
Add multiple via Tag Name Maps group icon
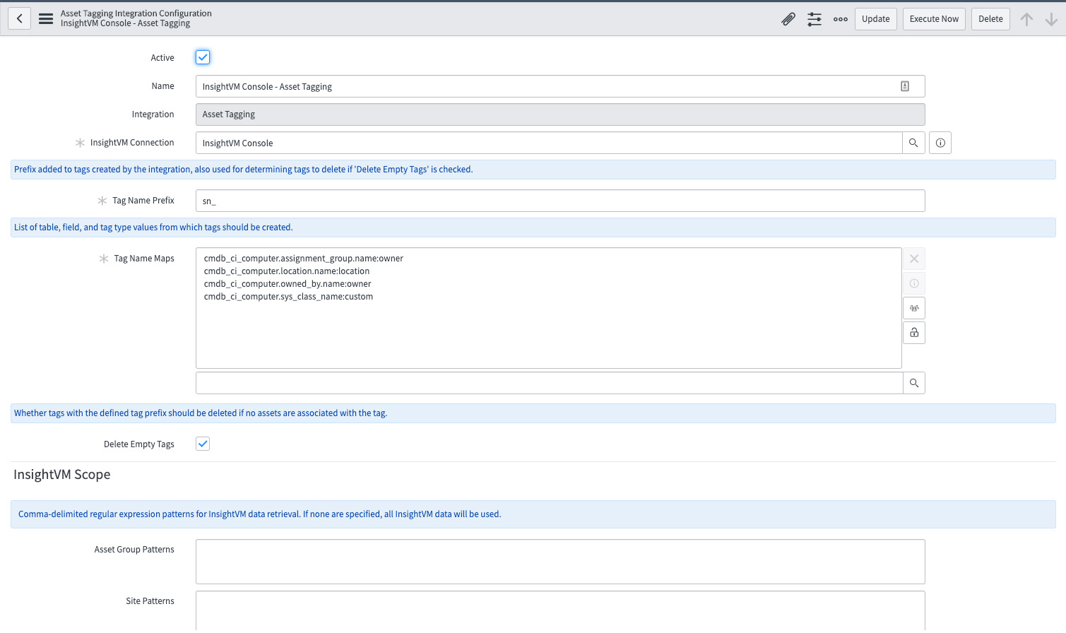pyautogui.click(x=914, y=308)
